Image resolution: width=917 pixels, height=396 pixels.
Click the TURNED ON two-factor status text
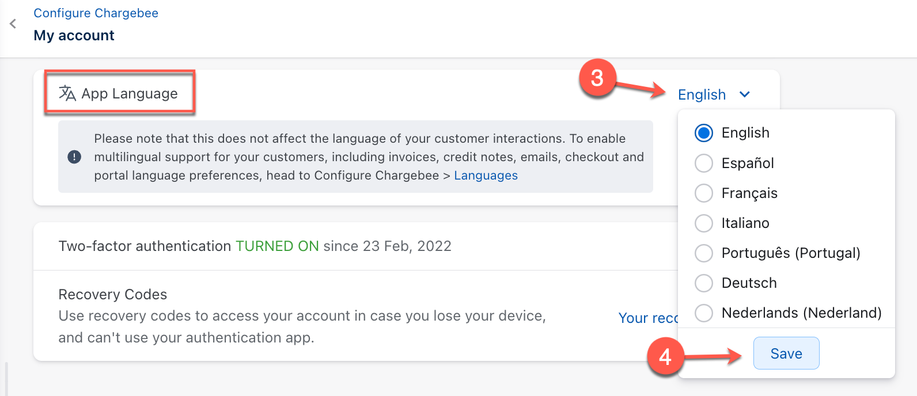tap(277, 246)
